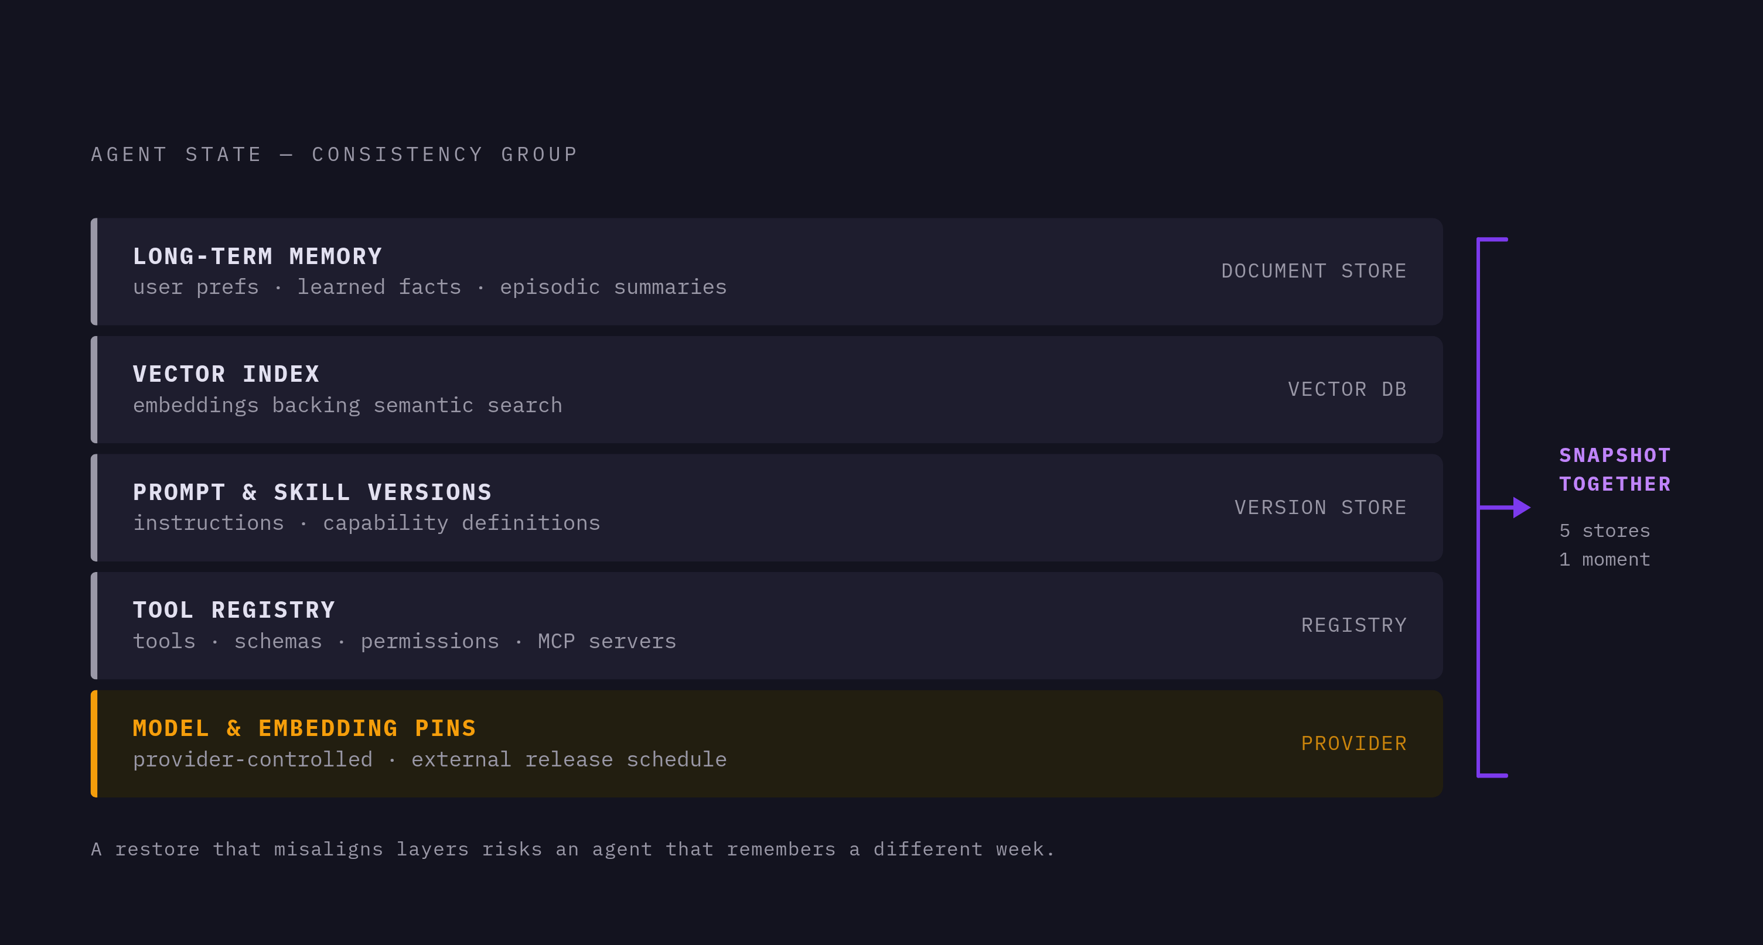Select the Tool Registry heading
The width and height of the screenshot is (1763, 945).
coord(234,610)
